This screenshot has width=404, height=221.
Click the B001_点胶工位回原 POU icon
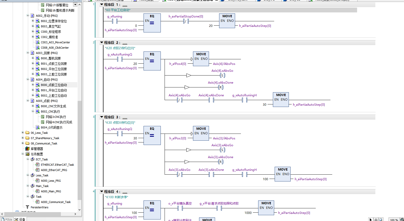38,64
